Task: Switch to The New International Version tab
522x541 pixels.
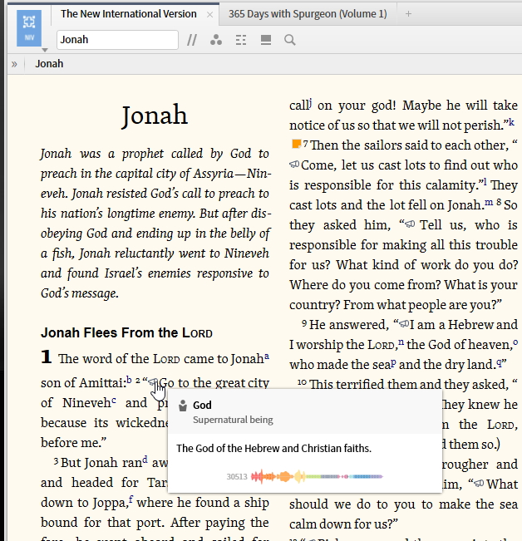Action: (x=128, y=14)
